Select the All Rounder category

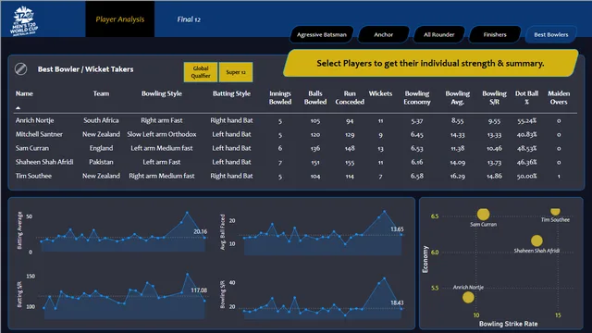tap(439, 35)
